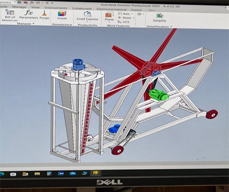Click the UCS tool
Viewport: 229px width, 192px height.
tap(123, 22)
